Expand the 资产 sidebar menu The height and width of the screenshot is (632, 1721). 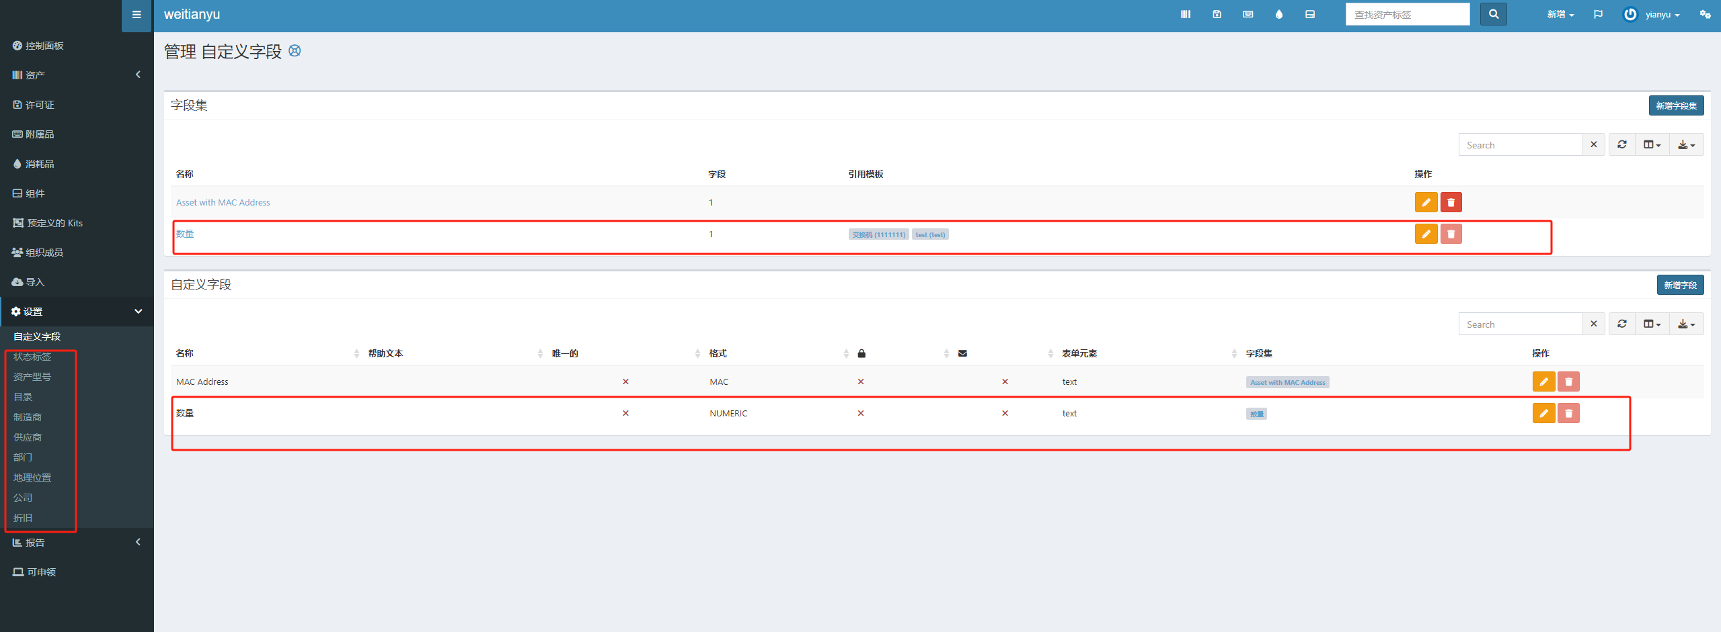pos(76,75)
